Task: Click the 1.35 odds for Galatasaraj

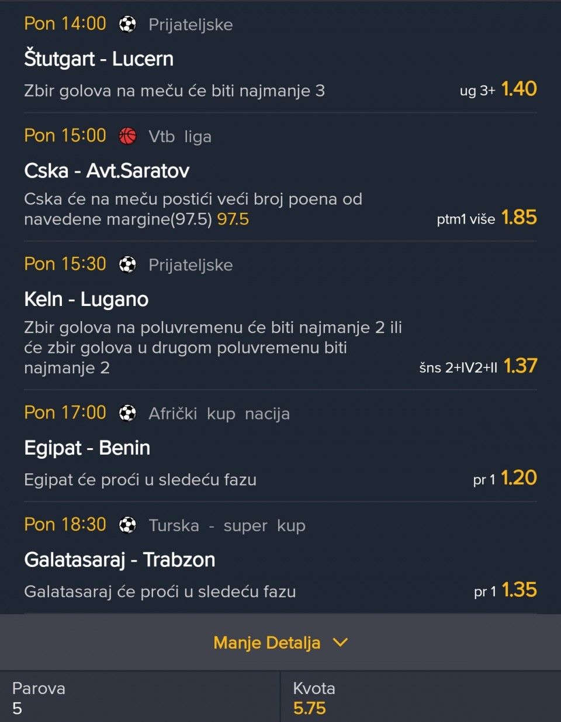Action: pos(519,590)
